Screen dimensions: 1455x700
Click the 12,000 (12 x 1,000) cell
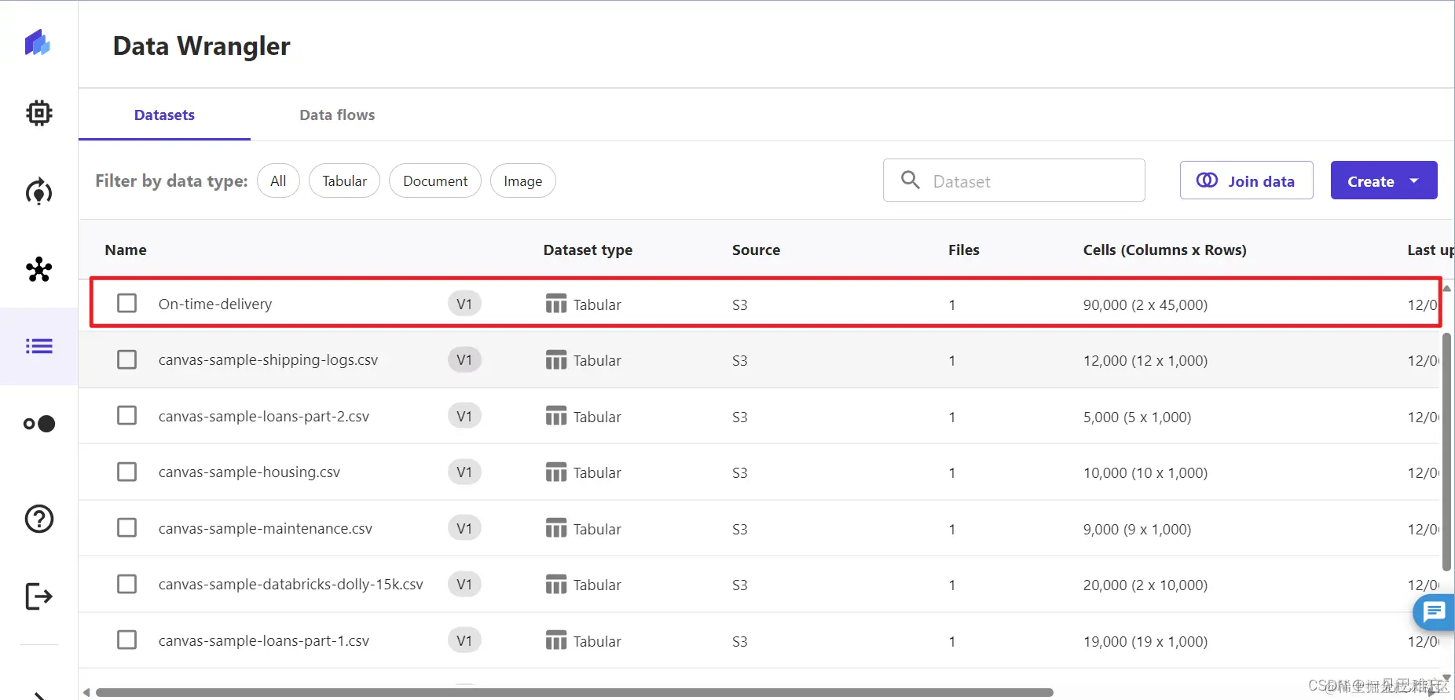(1145, 360)
